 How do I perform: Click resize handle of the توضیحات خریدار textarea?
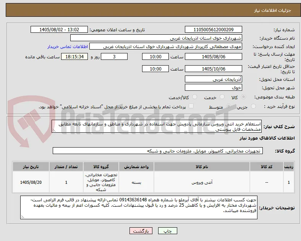[23, 217]
